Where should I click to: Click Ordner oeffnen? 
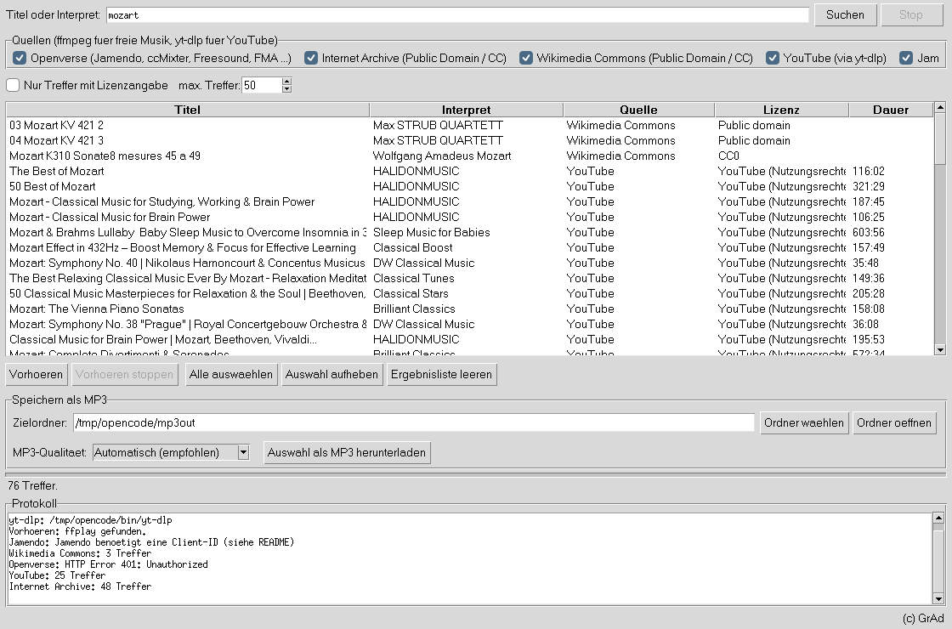click(x=893, y=422)
